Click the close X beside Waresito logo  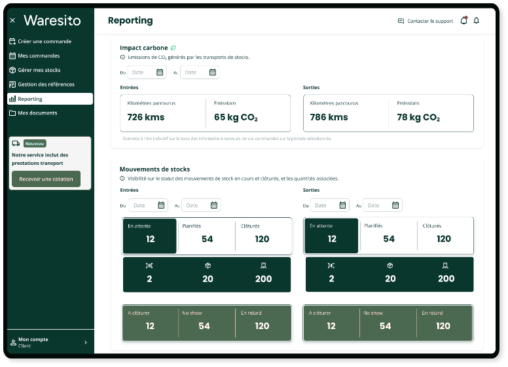click(12, 20)
